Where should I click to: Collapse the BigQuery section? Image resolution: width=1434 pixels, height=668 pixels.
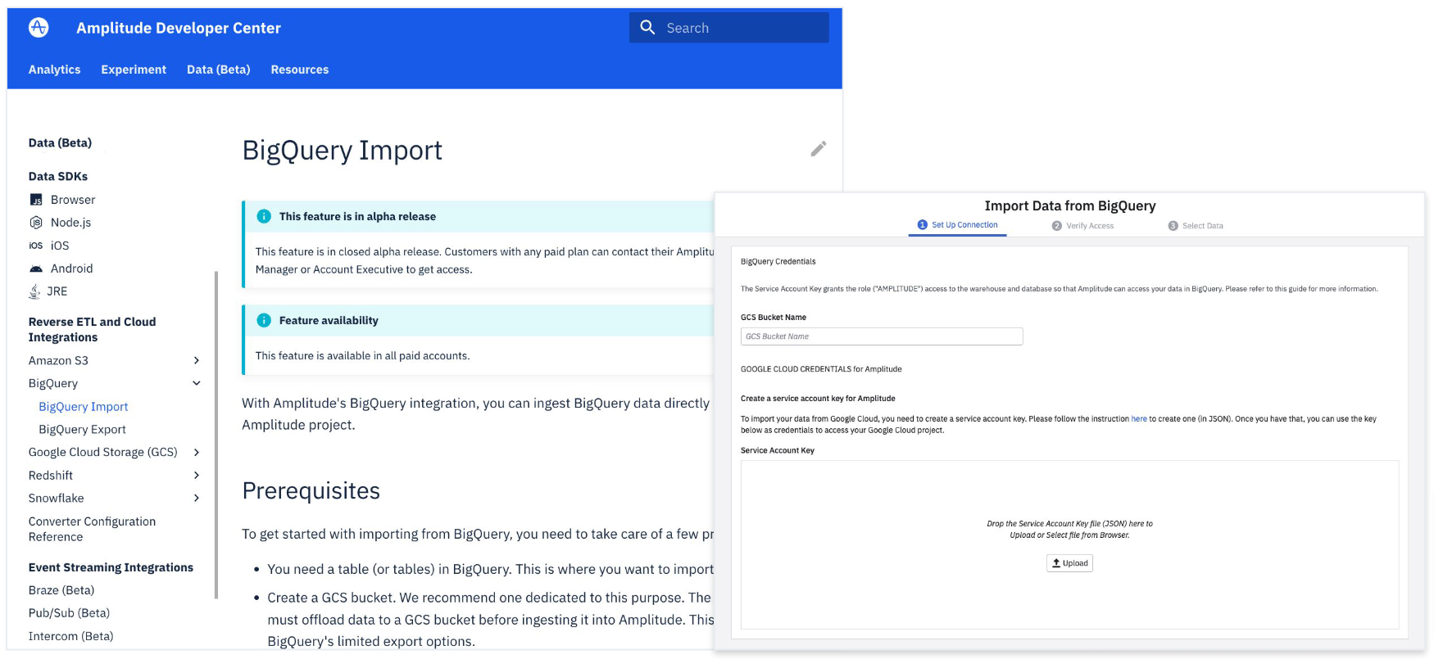[197, 383]
